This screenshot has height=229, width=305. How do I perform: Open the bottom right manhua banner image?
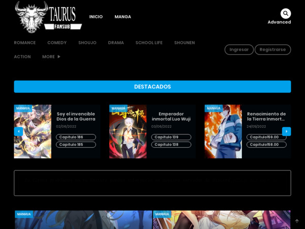(x=222, y=220)
